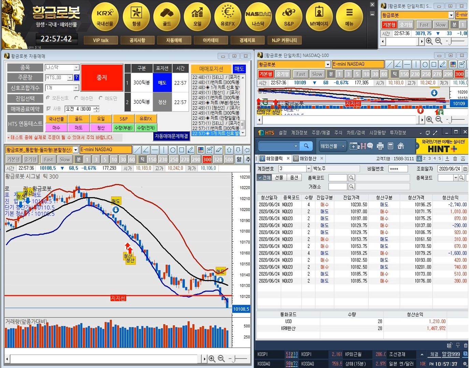The height and width of the screenshot is (368, 469).
Task: Zoom in on the main chart with magnifier
Action: (212, 358)
